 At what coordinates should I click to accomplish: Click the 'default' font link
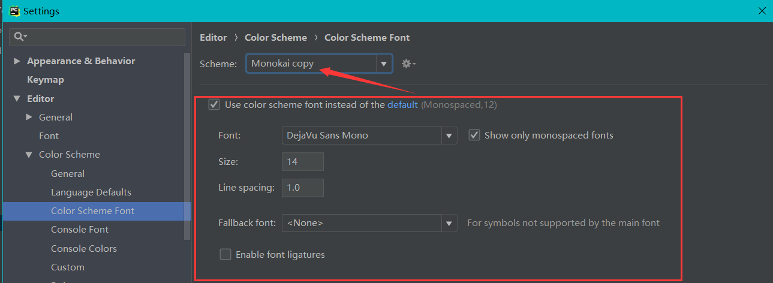(402, 105)
